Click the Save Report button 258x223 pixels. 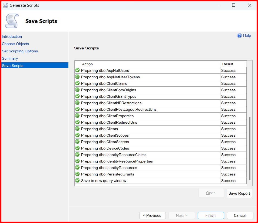coord(239,193)
